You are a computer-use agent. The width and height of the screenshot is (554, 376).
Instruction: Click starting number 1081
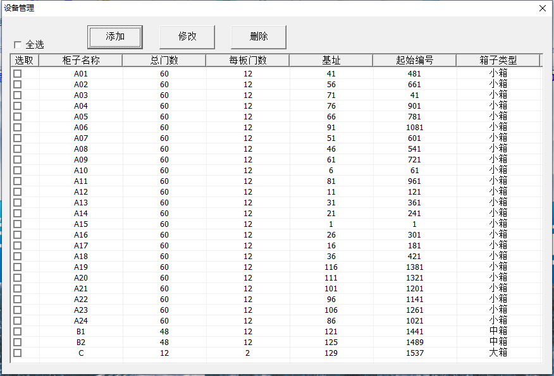point(414,128)
